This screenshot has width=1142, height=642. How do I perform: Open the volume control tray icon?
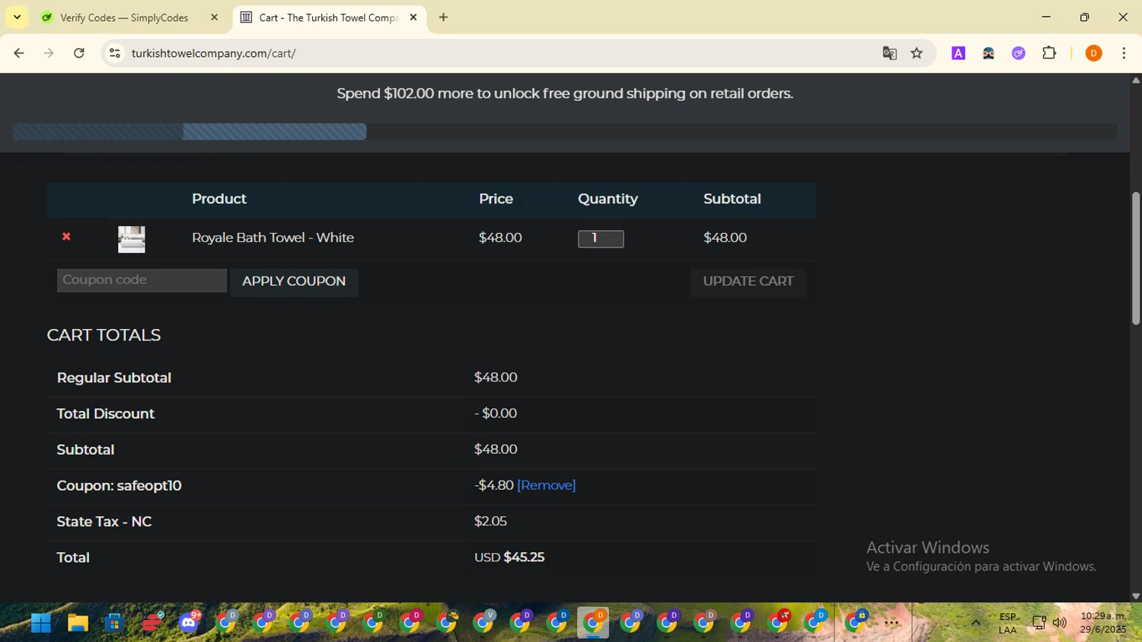(x=1059, y=623)
